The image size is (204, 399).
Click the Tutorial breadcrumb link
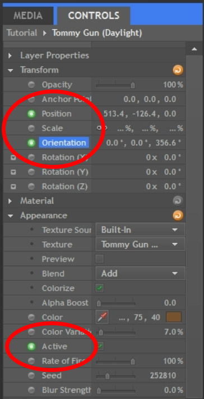click(x=22, y=33)
